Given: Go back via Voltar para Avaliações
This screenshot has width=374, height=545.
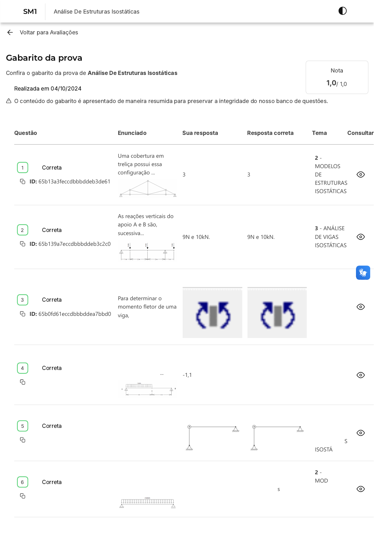Looking at the screenshot, I should click(49, 33).
